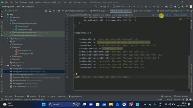The image size is (193, 108).
Task: Click the lightbulb quick-fix icon
Action: coord(76,74)
